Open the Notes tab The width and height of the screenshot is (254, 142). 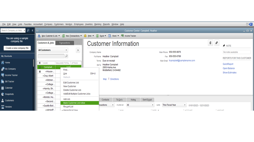pos(133,100)
